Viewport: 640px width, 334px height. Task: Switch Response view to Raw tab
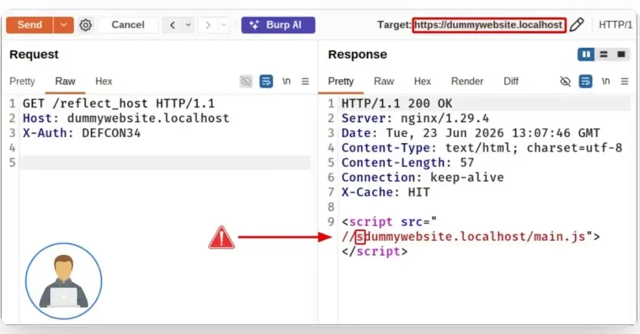(384, 81)
